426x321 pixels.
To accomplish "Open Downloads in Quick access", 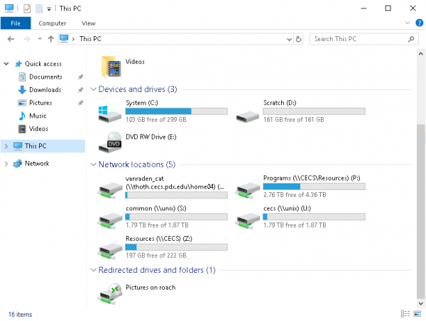I will [x=45, y=90].
